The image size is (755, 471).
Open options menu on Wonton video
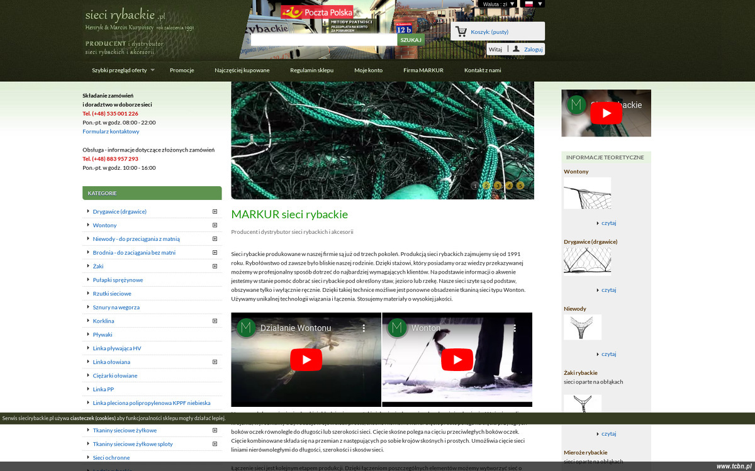tap(515, 328)
